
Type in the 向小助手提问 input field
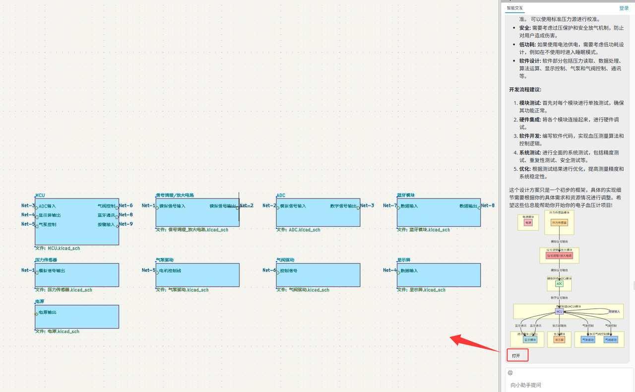coord(566,385)
